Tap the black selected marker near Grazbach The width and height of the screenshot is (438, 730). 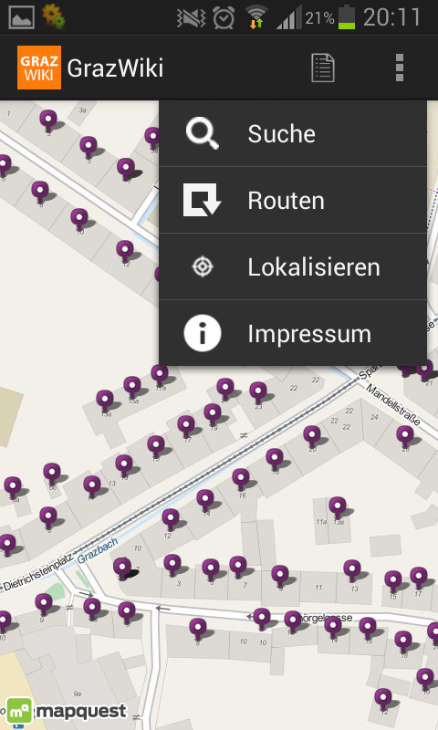pos(123,568)
